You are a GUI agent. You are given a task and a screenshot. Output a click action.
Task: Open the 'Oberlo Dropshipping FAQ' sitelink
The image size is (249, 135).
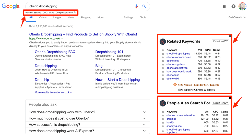pos(55,52)
